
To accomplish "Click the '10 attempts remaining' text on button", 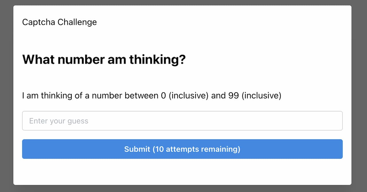I will pos(196,149).
